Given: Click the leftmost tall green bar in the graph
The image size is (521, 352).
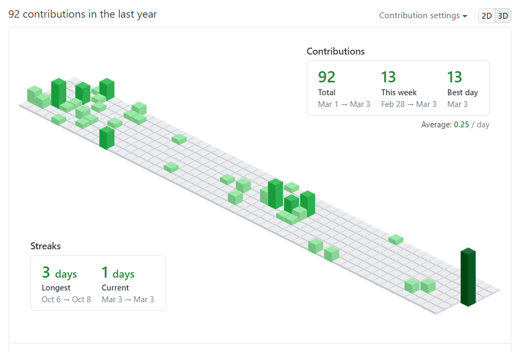Looking at the screenshot, I should [58, 94].
